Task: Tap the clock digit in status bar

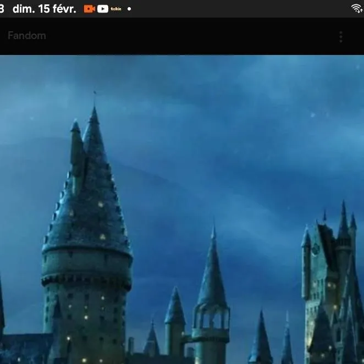Action: coord(2,9)
